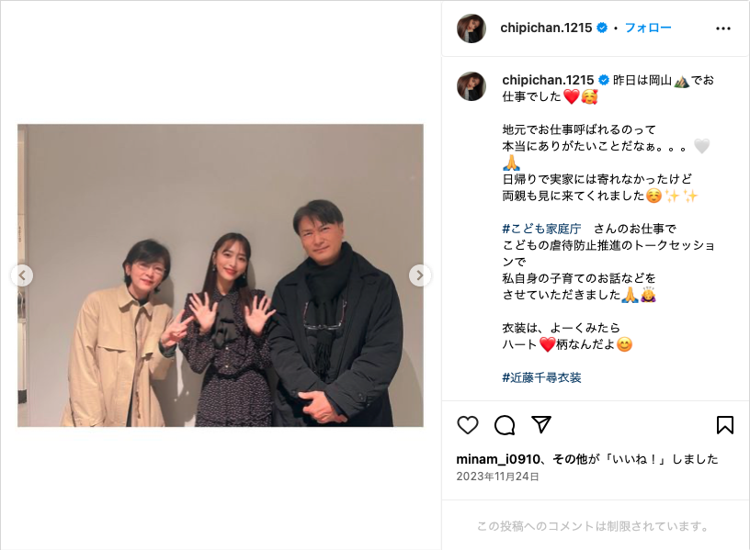Image resolution: width=750 pixels, height=550 pixels.
Task: Click the フォロー follow button
Action: (x=648, y=28)
